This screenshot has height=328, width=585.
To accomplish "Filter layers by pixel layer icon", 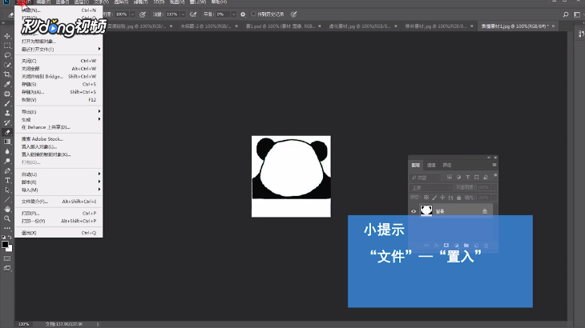I will coord(450,178).
